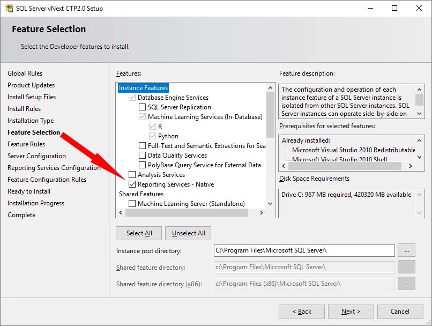Click the features list vertical scrollbar thumb

coord(270,115)
